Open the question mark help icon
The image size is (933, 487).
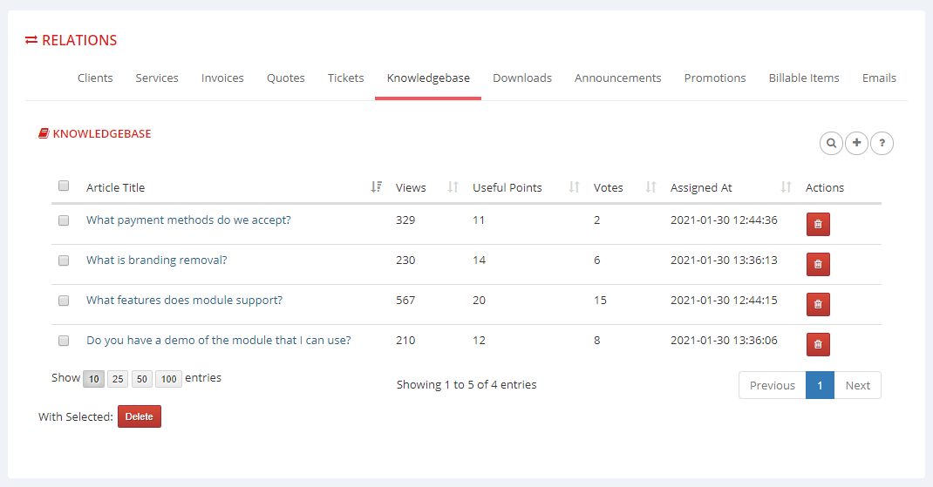pyautogui.click(x=882, y=143)
